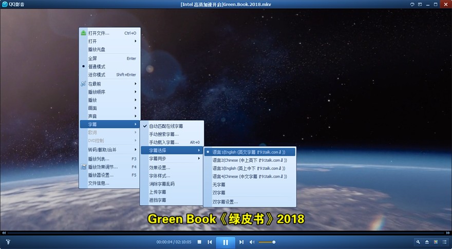The height and width of the screenshot is (249, 452).
Task: Click the pin icon beside 在最前
Action: (83, 84)
